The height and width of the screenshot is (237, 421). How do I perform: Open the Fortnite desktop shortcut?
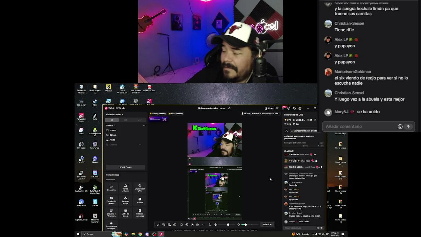coord(95,202)
